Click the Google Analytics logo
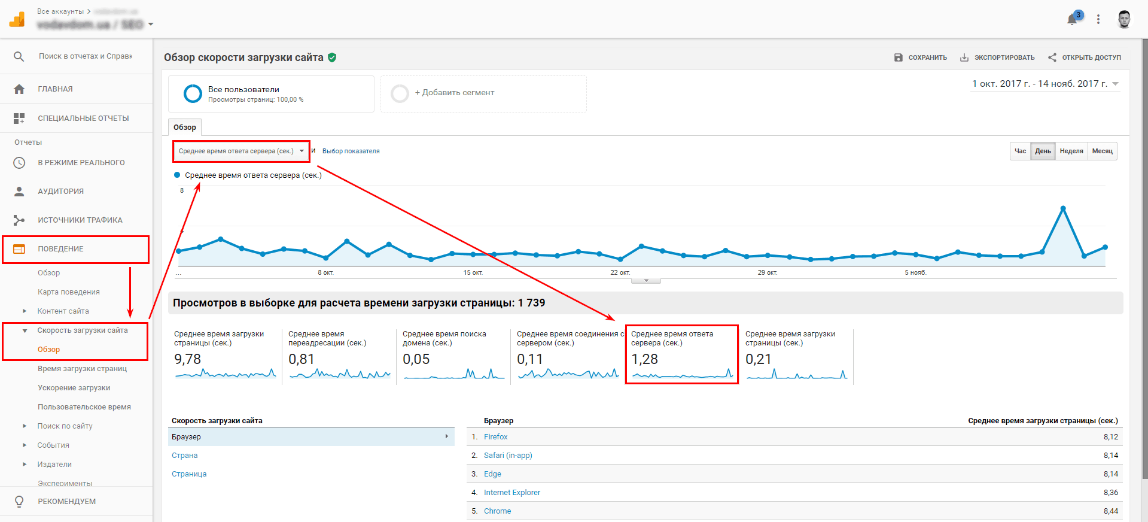The image size is (1148, 522). tap(17, 20)
